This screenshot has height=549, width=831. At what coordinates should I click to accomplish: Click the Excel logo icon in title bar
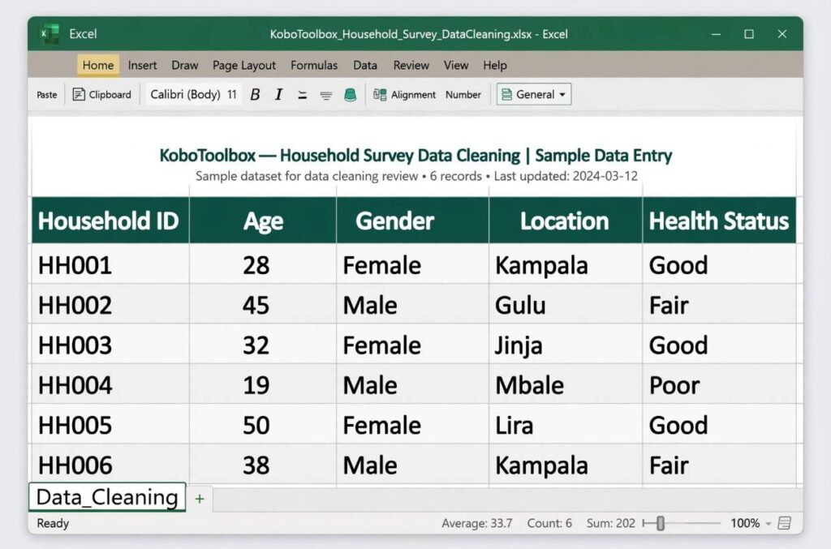point(50,34)
